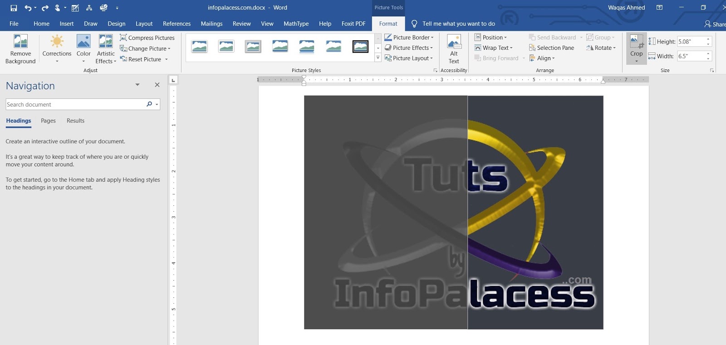Redo the last action
The width and height of the screenshot is (726, 345).
(45, 8)
